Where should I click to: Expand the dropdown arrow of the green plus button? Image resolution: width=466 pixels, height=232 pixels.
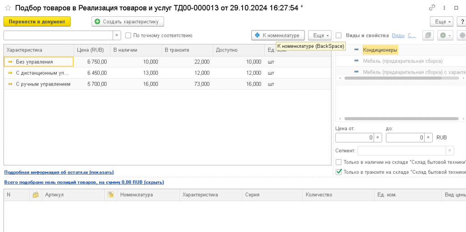click(450, 35)
